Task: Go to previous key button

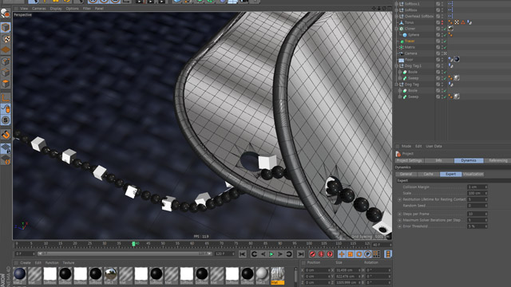Action: pyautogui.click(x=254, y=254)
